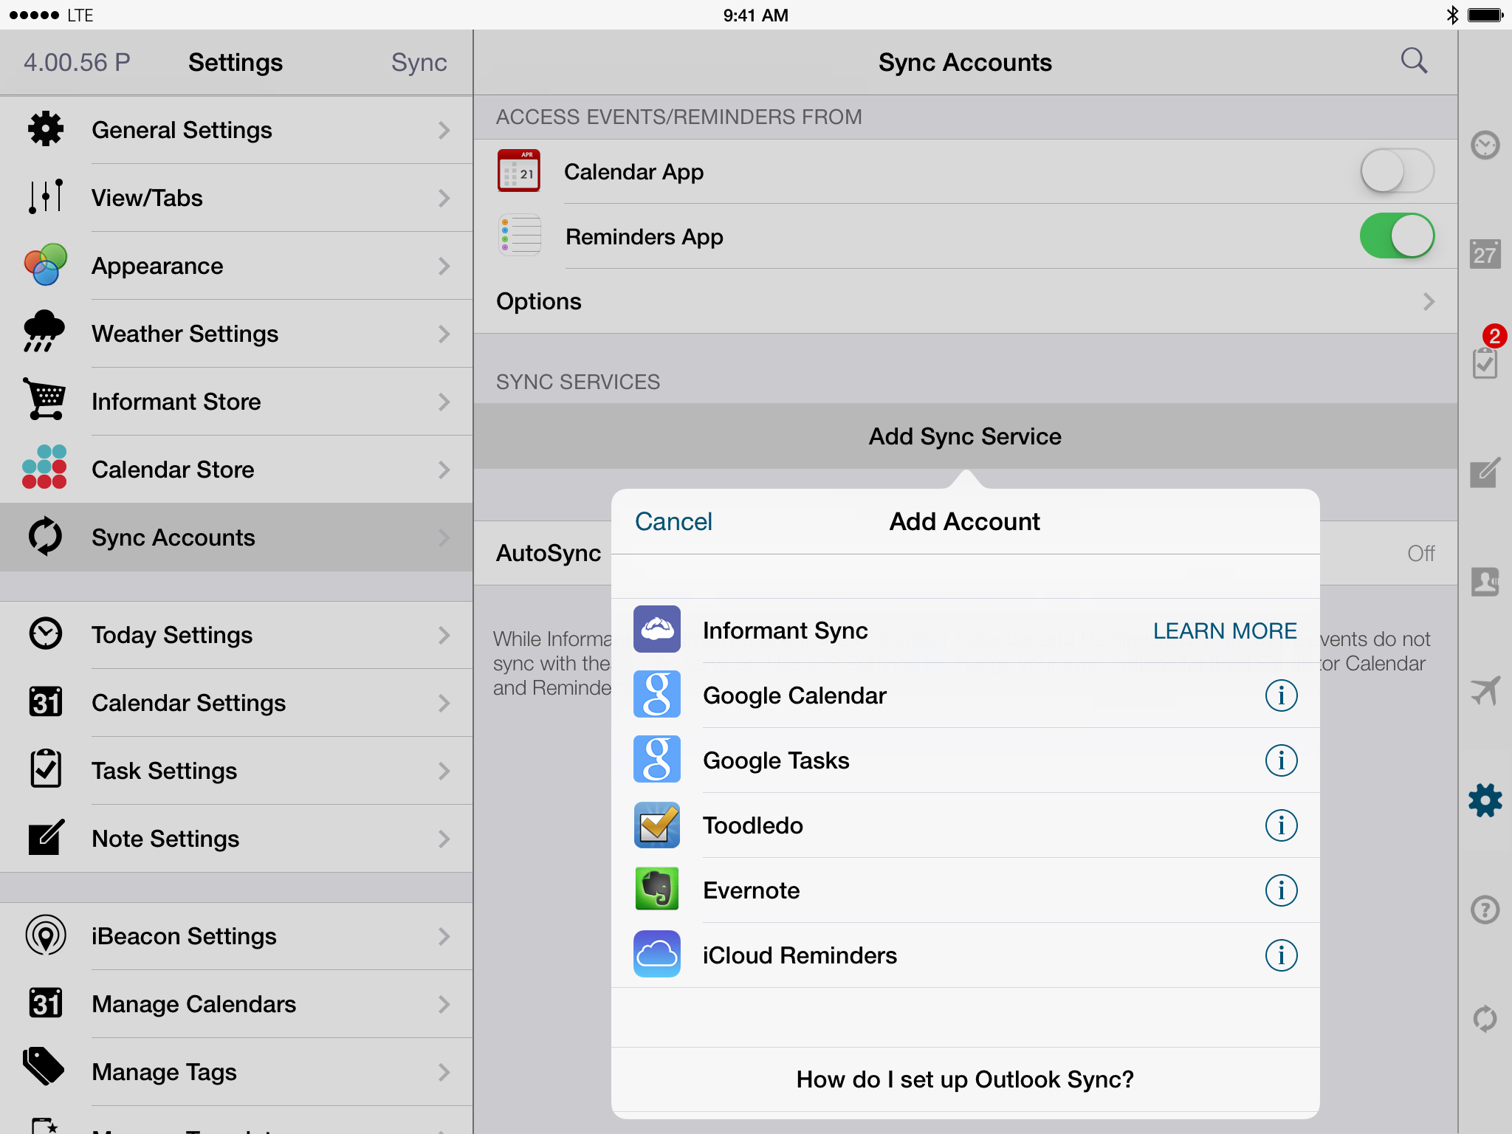Open the calendar 27 sidebar icon
Image resolution: width=1512 pixels, height=1134 pixels.
1484,255
